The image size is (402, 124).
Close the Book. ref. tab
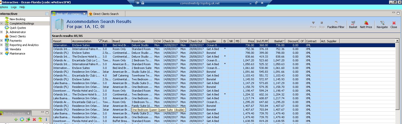84,14
